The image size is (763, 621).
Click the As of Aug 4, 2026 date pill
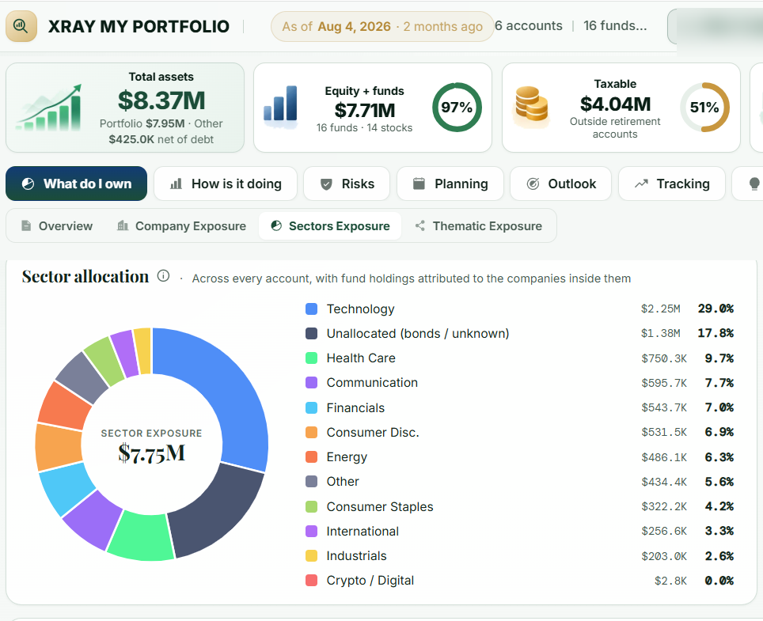click(x=382, y=26)
